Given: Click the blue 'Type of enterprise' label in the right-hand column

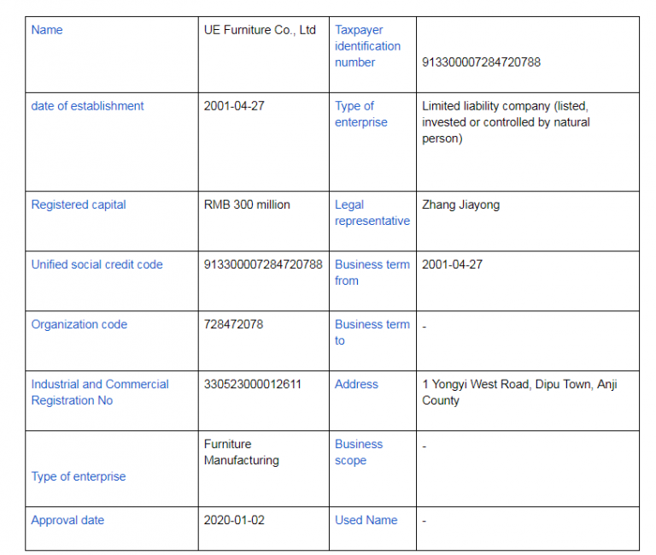Looking at the screenshot, I should (361, 114).
